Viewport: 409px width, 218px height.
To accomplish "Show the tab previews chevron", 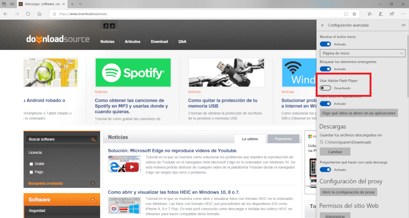I will click(80, 4).
